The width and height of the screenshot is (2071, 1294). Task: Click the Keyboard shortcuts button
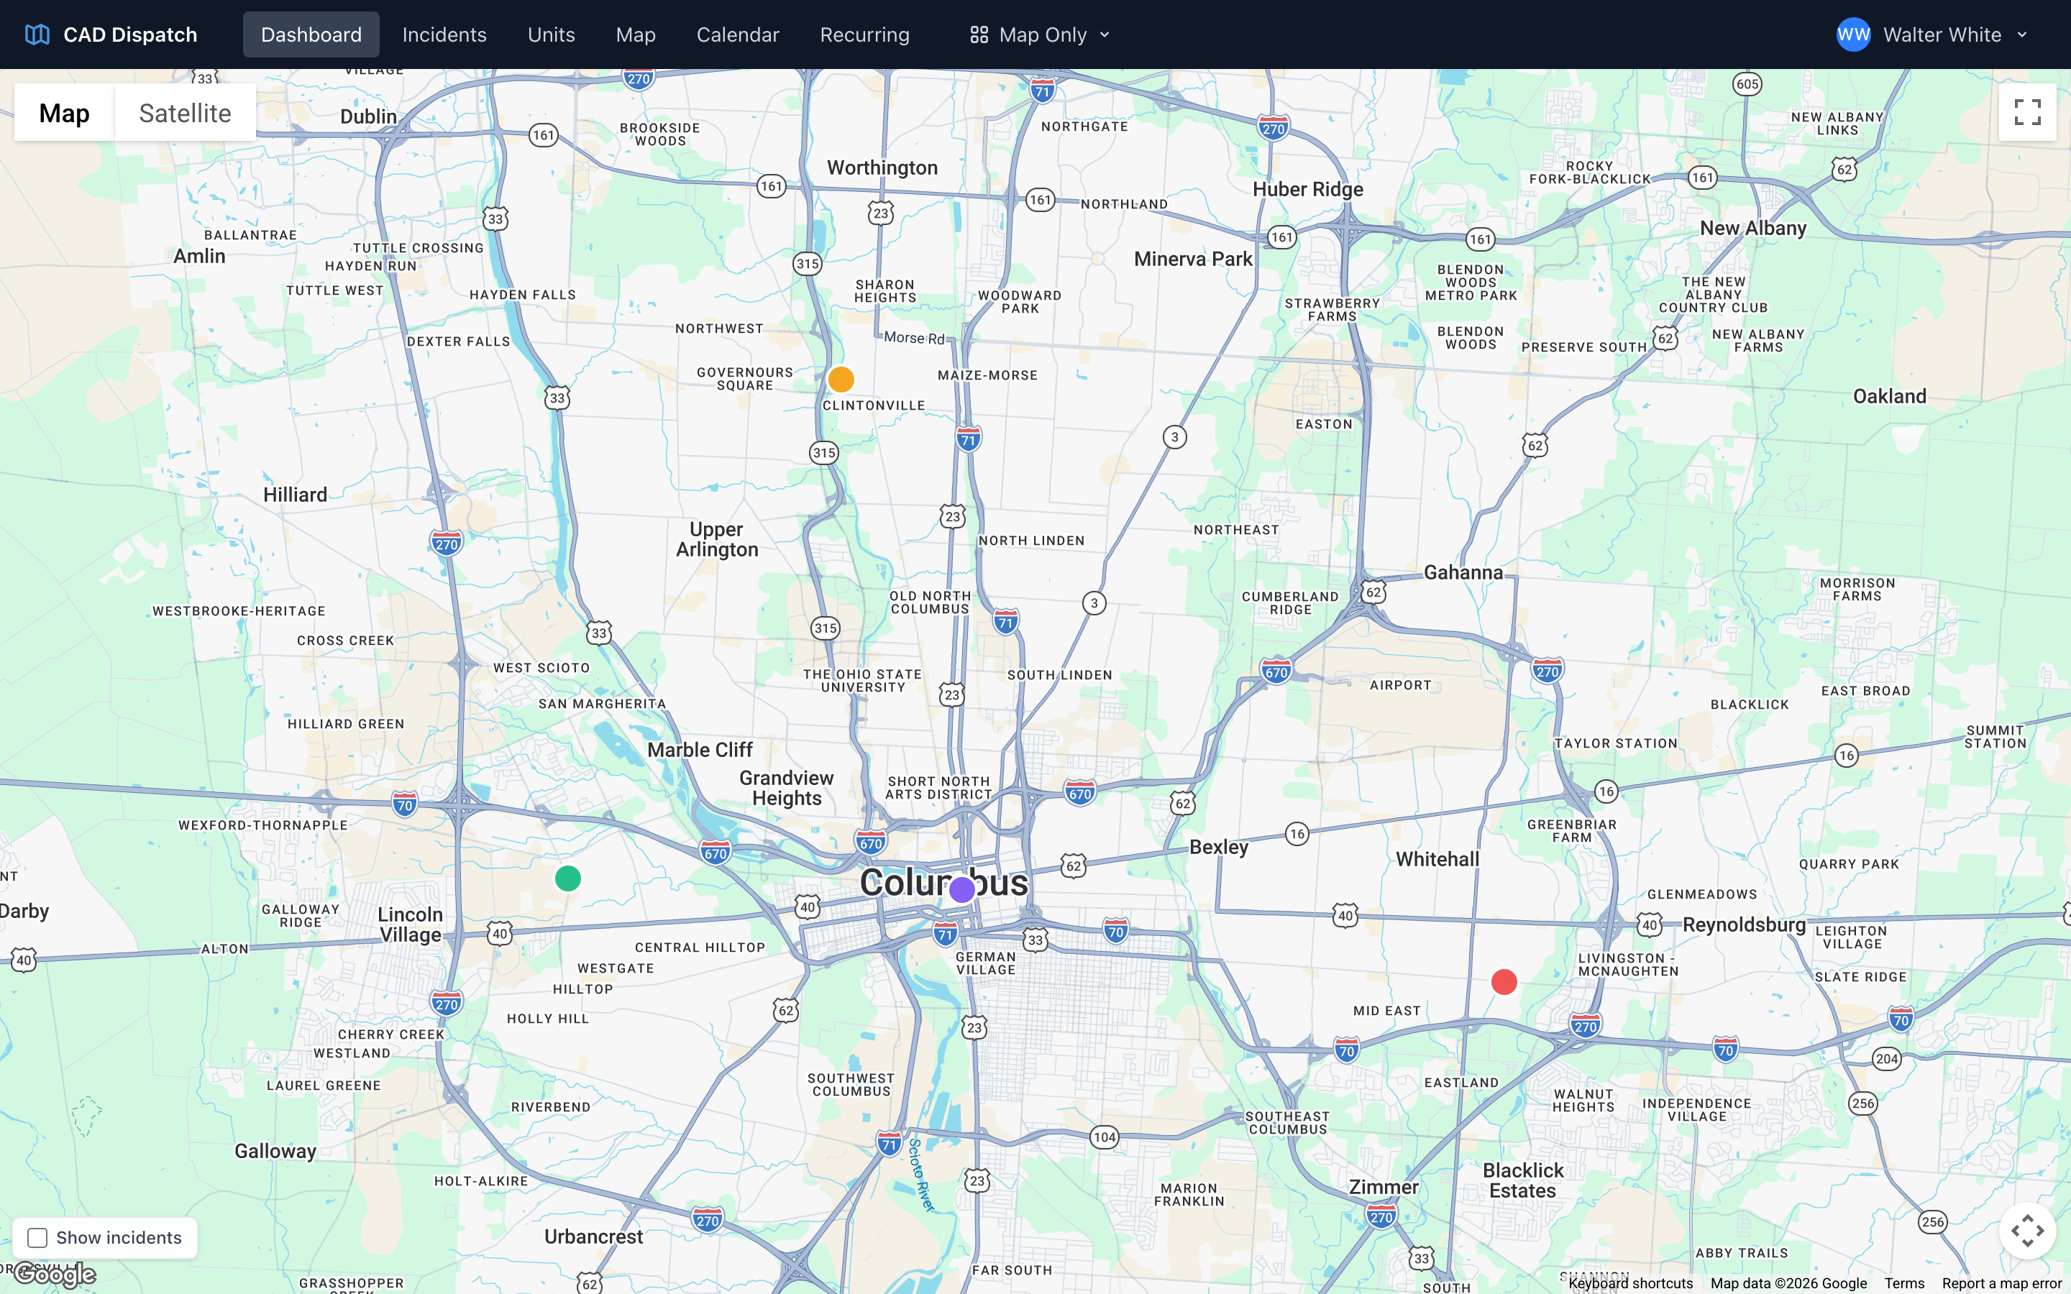(x=1630, y=1283)
